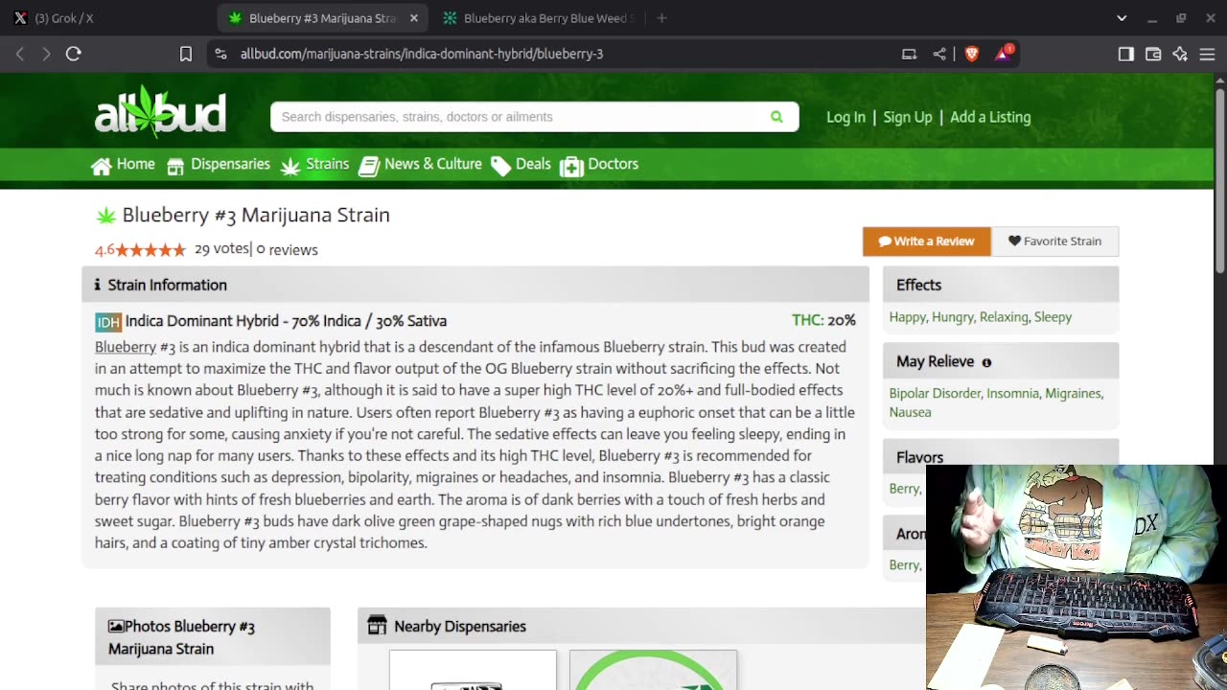The width and height of the screenshot is (1227, 690).
Task: Open Brave Rewards triangle icon
Action: coord(1003,55)
